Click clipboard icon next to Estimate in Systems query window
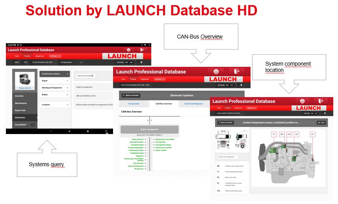The image size is (338, 204). (141, 62)
